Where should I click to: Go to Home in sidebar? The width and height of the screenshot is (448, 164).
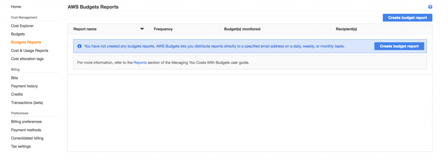(x=16, y=7)
